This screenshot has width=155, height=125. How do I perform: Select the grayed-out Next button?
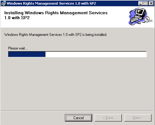tap(138, 118)
